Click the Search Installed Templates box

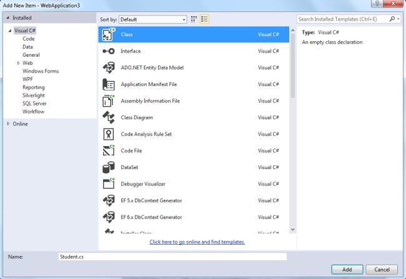coord(342,19)
